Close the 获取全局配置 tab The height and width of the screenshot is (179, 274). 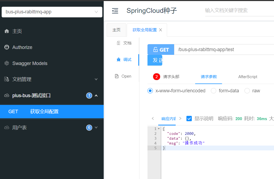tap(160, 30)
